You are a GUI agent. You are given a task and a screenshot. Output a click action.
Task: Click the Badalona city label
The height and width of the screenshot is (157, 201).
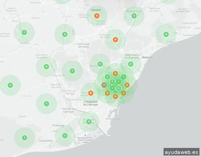pyautogui.click(x=147, y=57)
